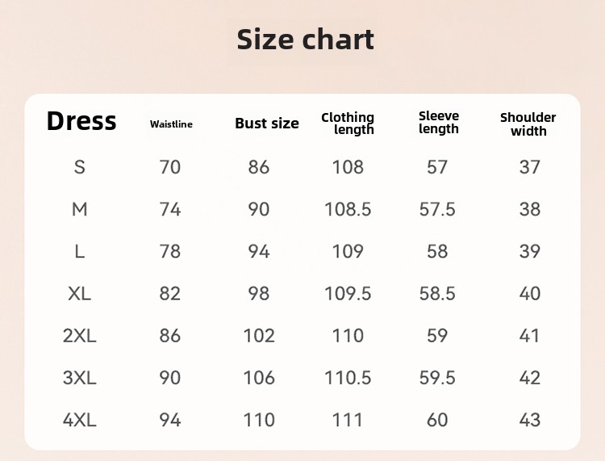Select the 3XL size row label
The width and height of the screenshot is (605, 461).
click(80, 378)
